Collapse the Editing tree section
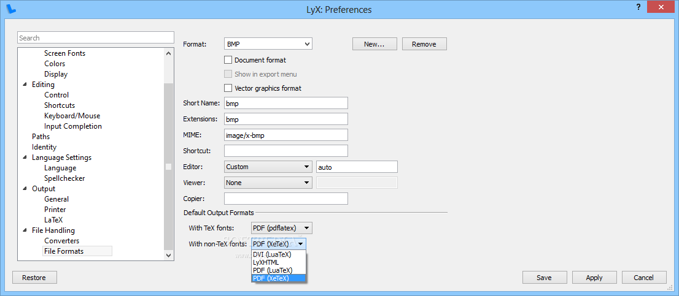This screenshot has width=679, height=296. [x=24, y=85]
